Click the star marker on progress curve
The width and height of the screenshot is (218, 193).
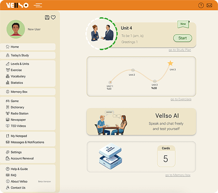pos(170,63)
